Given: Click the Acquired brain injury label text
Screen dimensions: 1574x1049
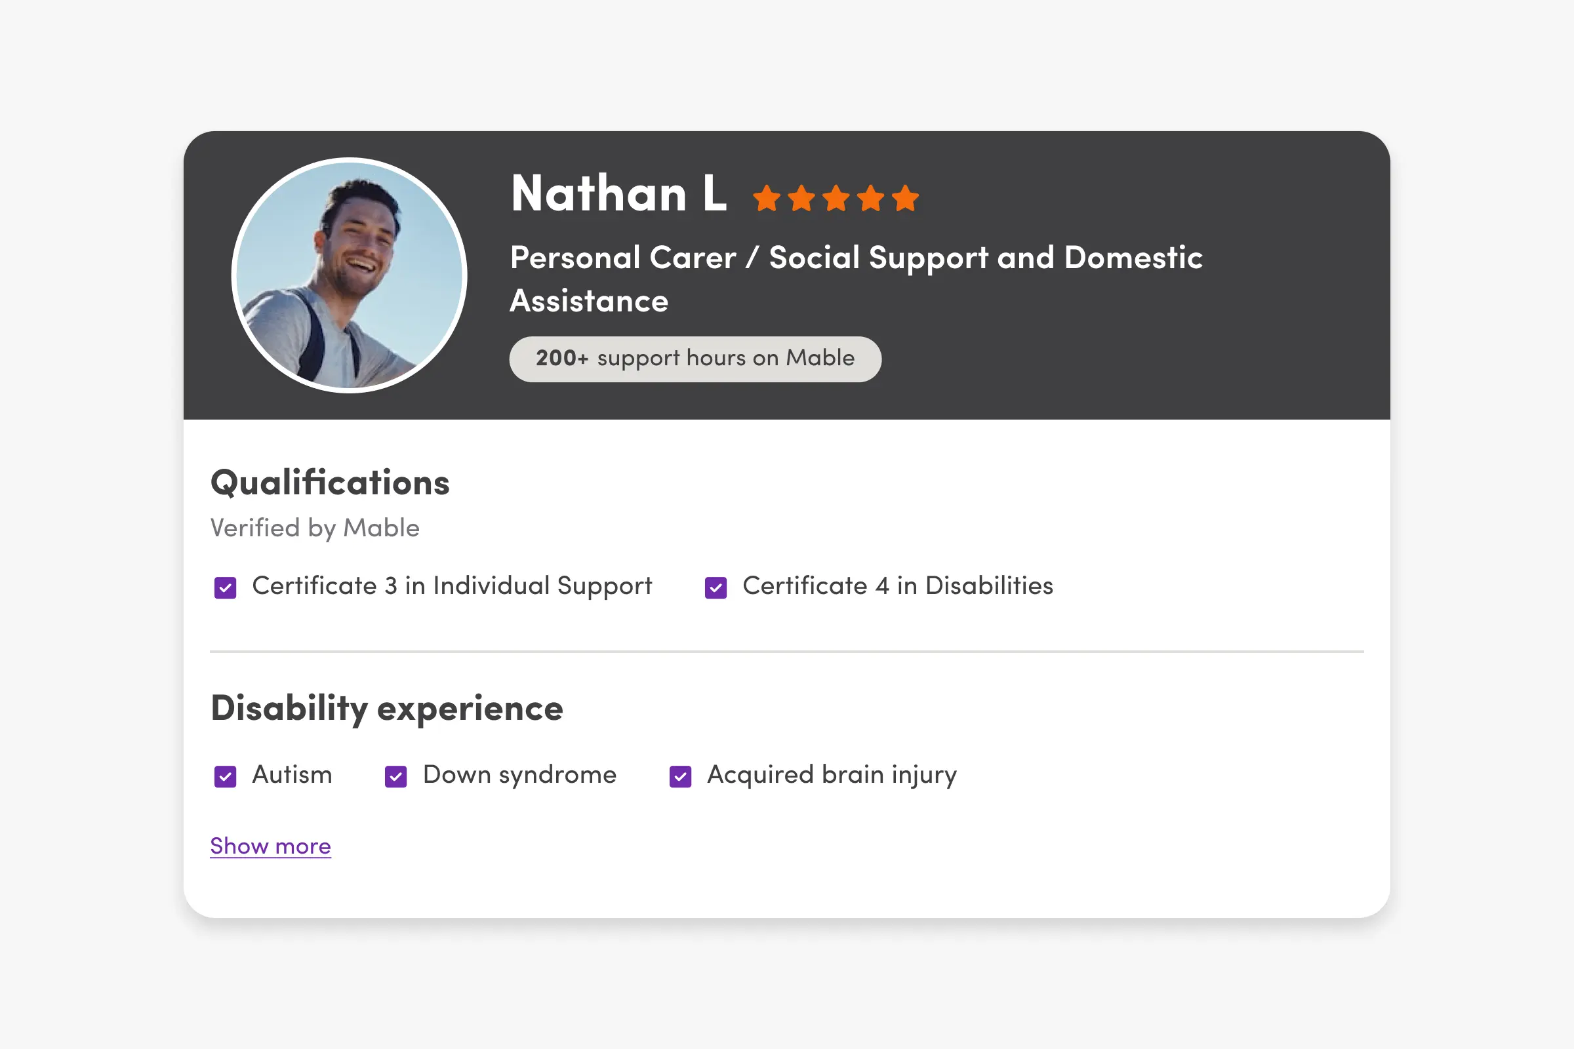Looking at the screenshot, I should tap(832, 775).
